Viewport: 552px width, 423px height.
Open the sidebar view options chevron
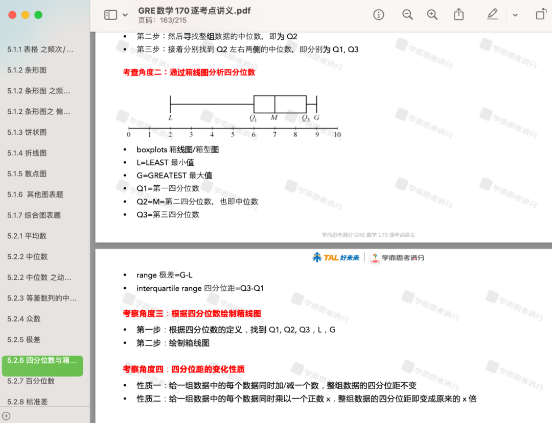(x=125, y=15)
